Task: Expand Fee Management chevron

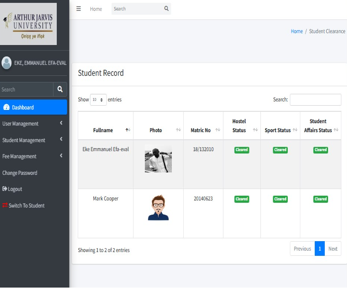Action: pos(61,156)
